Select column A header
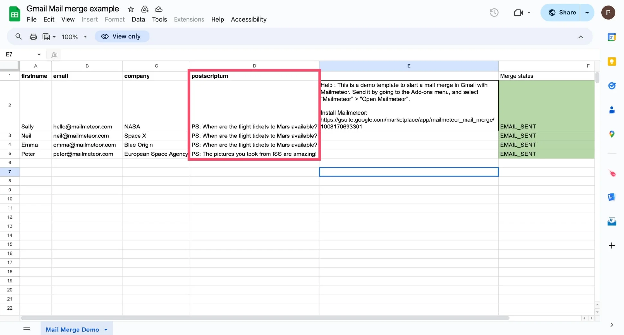 click(36, 66)
